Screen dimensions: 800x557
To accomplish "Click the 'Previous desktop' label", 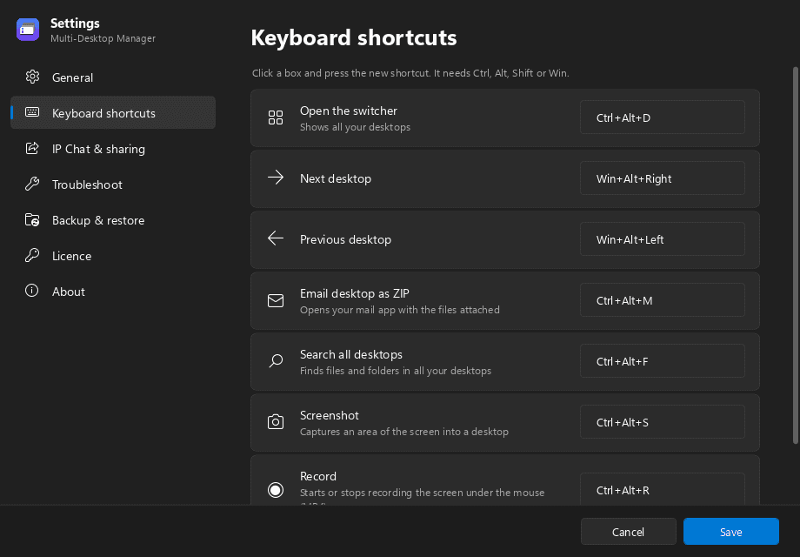I will pyautogui.click(x=345, y=239).
